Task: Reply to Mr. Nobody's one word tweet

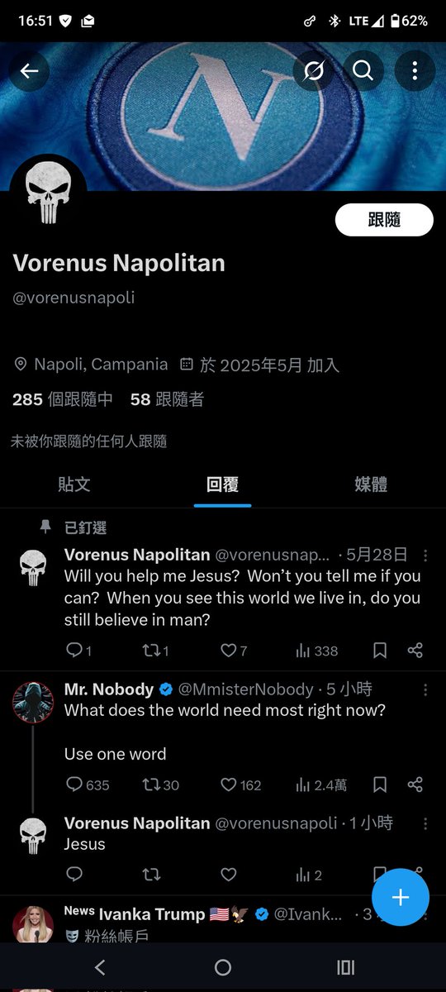Action: tap(87, 785)
